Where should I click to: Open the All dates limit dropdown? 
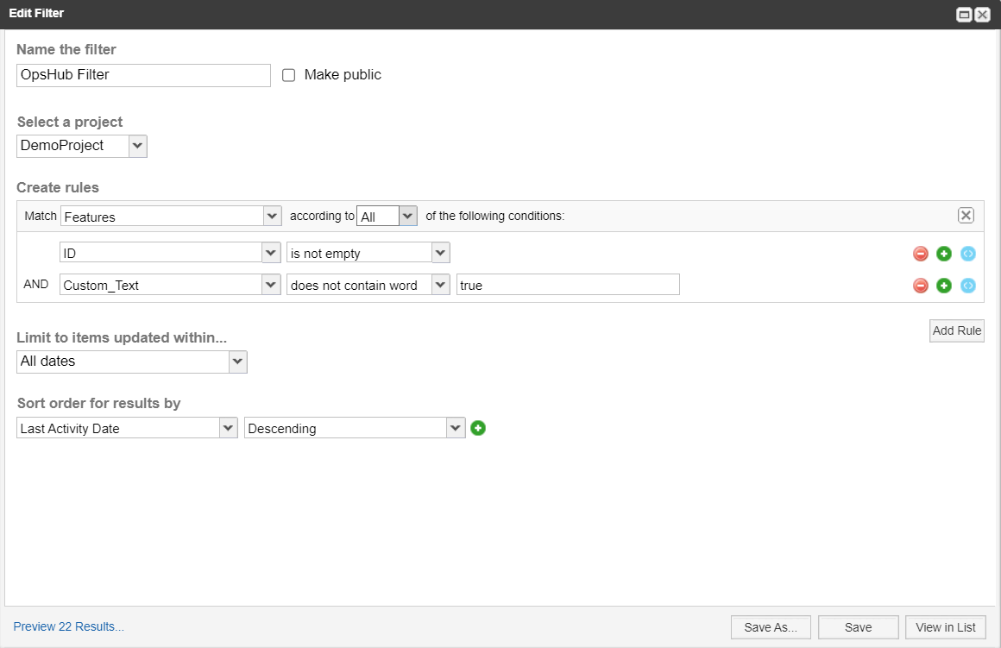click(x=131, y=362)
